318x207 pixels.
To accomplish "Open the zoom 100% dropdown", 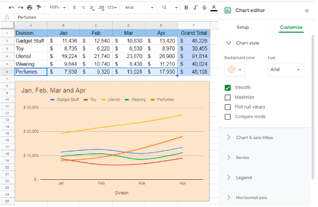I will (x=58, y=8).
